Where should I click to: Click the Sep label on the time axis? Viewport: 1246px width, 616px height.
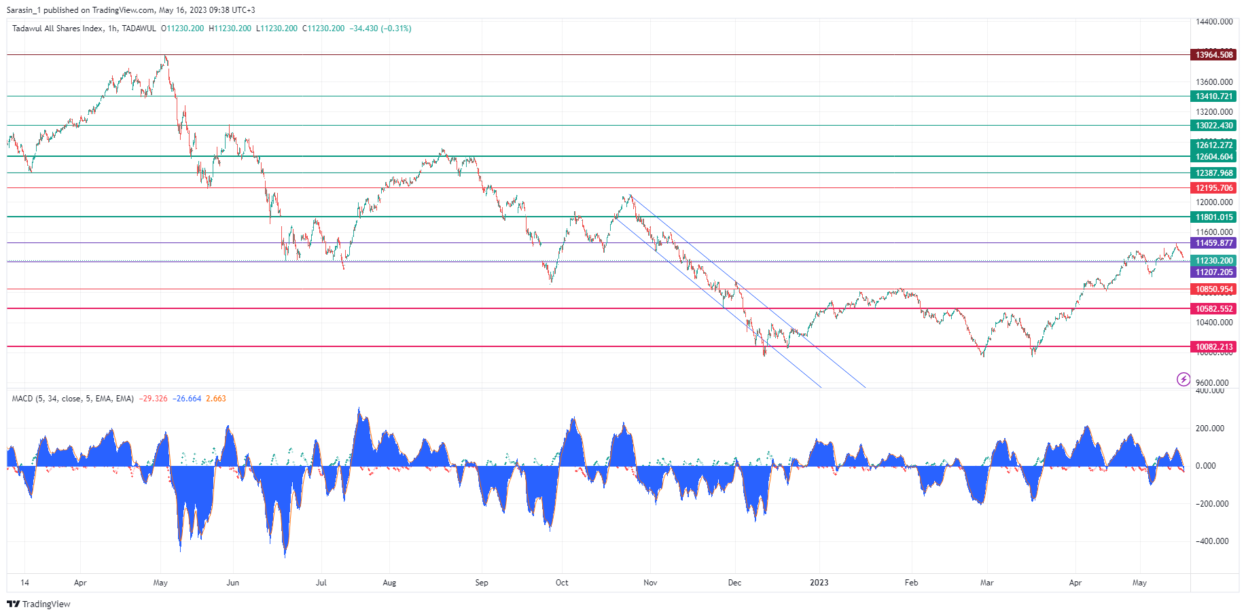[482, 583]
